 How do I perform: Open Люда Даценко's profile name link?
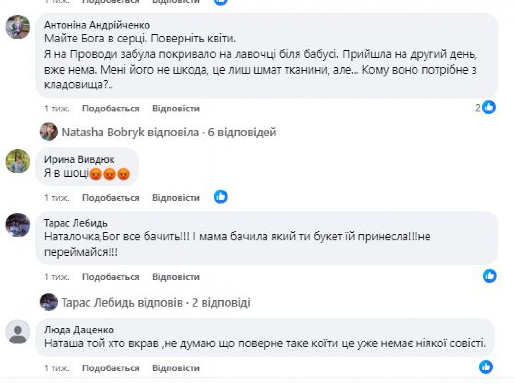pos(79,330)
